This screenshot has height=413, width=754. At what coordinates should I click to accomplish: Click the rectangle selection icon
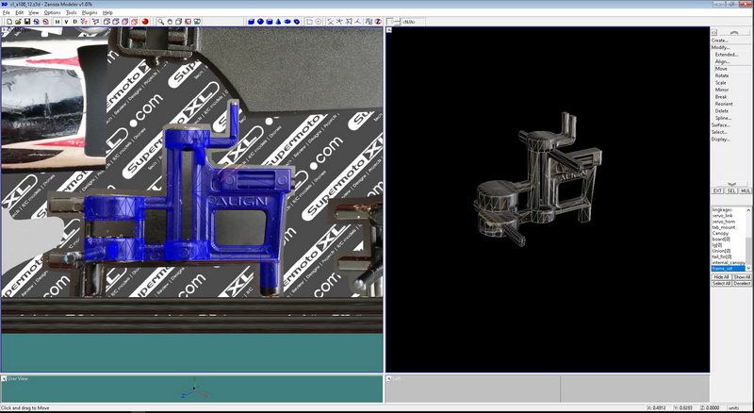coord(309,22)
